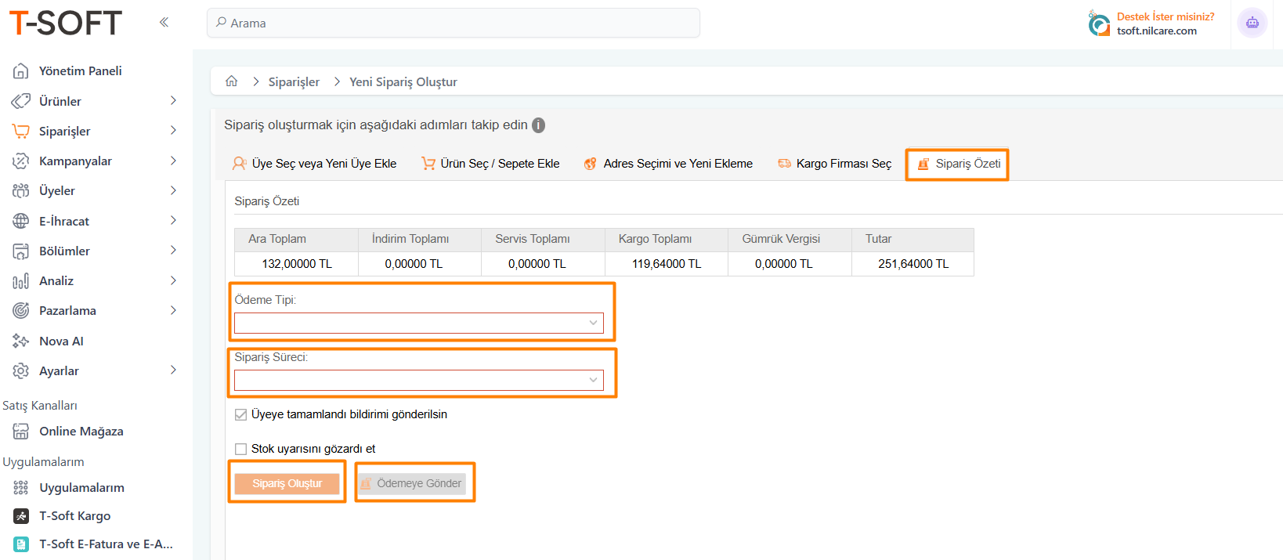1283x560 pixels.
Task: Open 'Yeni Sipariş Oluştur' breadcrumb link
Action: coord(403,81)
